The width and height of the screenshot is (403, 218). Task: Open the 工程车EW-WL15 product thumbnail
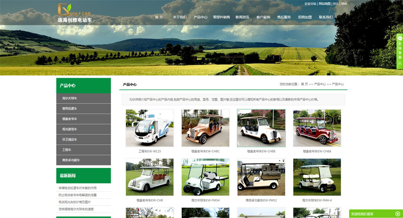[x=149, y=128]
